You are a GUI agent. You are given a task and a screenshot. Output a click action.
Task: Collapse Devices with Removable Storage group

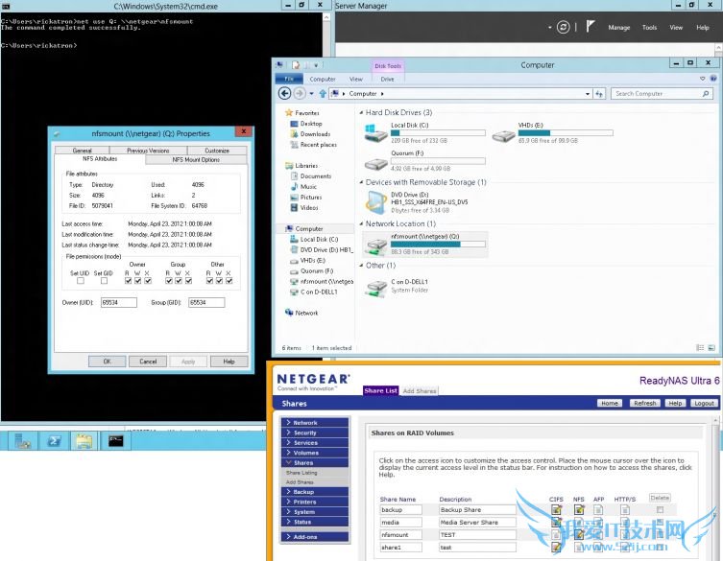(361, 182)
